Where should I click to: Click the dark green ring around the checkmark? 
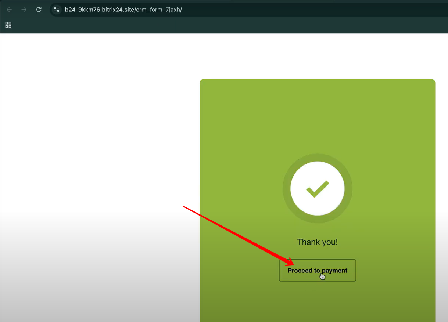click(286, 189)
